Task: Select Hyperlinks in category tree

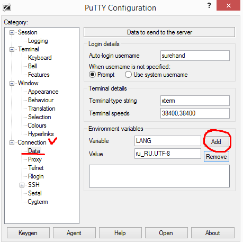Action: click(41, 134)
